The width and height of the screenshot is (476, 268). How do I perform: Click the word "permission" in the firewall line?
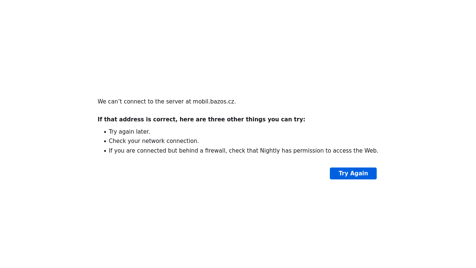[x=308, y=151]
